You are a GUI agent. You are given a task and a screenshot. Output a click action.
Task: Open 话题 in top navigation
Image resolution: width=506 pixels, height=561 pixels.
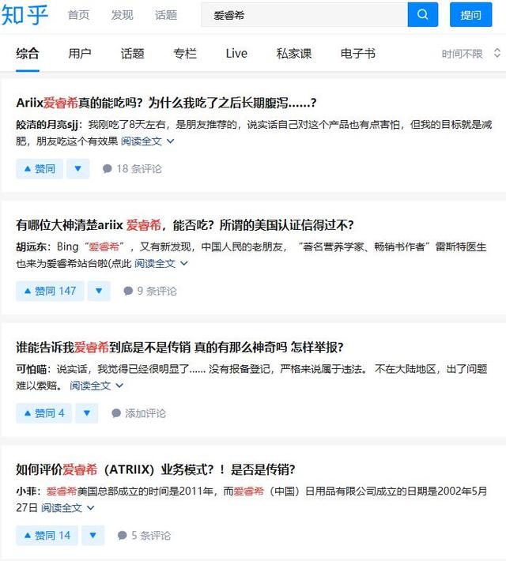click(166, 15)
